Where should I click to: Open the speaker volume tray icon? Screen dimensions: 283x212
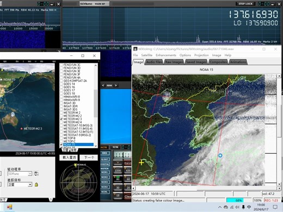click(237, 207)
